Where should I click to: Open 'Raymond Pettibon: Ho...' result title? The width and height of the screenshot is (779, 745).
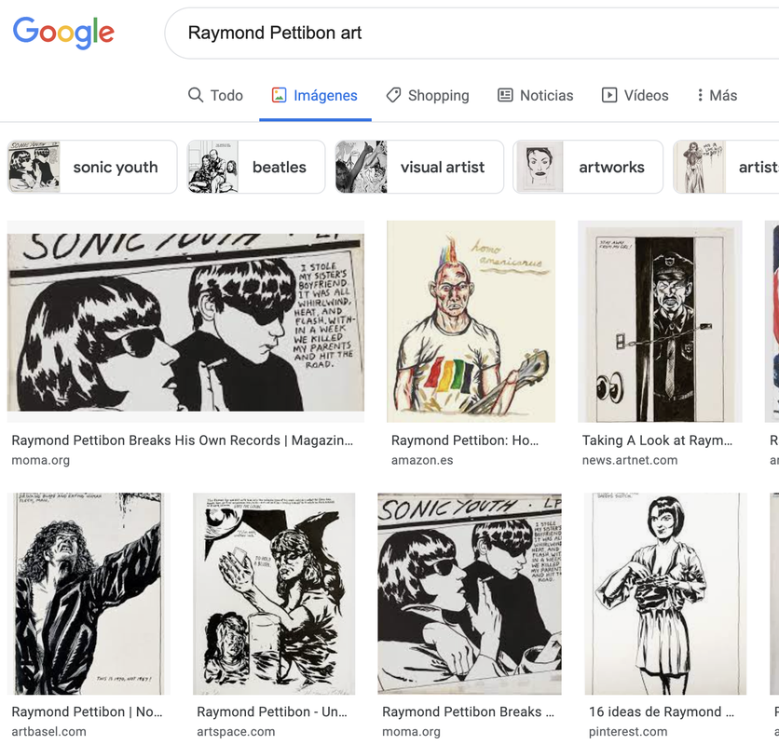tap(465, 440)
